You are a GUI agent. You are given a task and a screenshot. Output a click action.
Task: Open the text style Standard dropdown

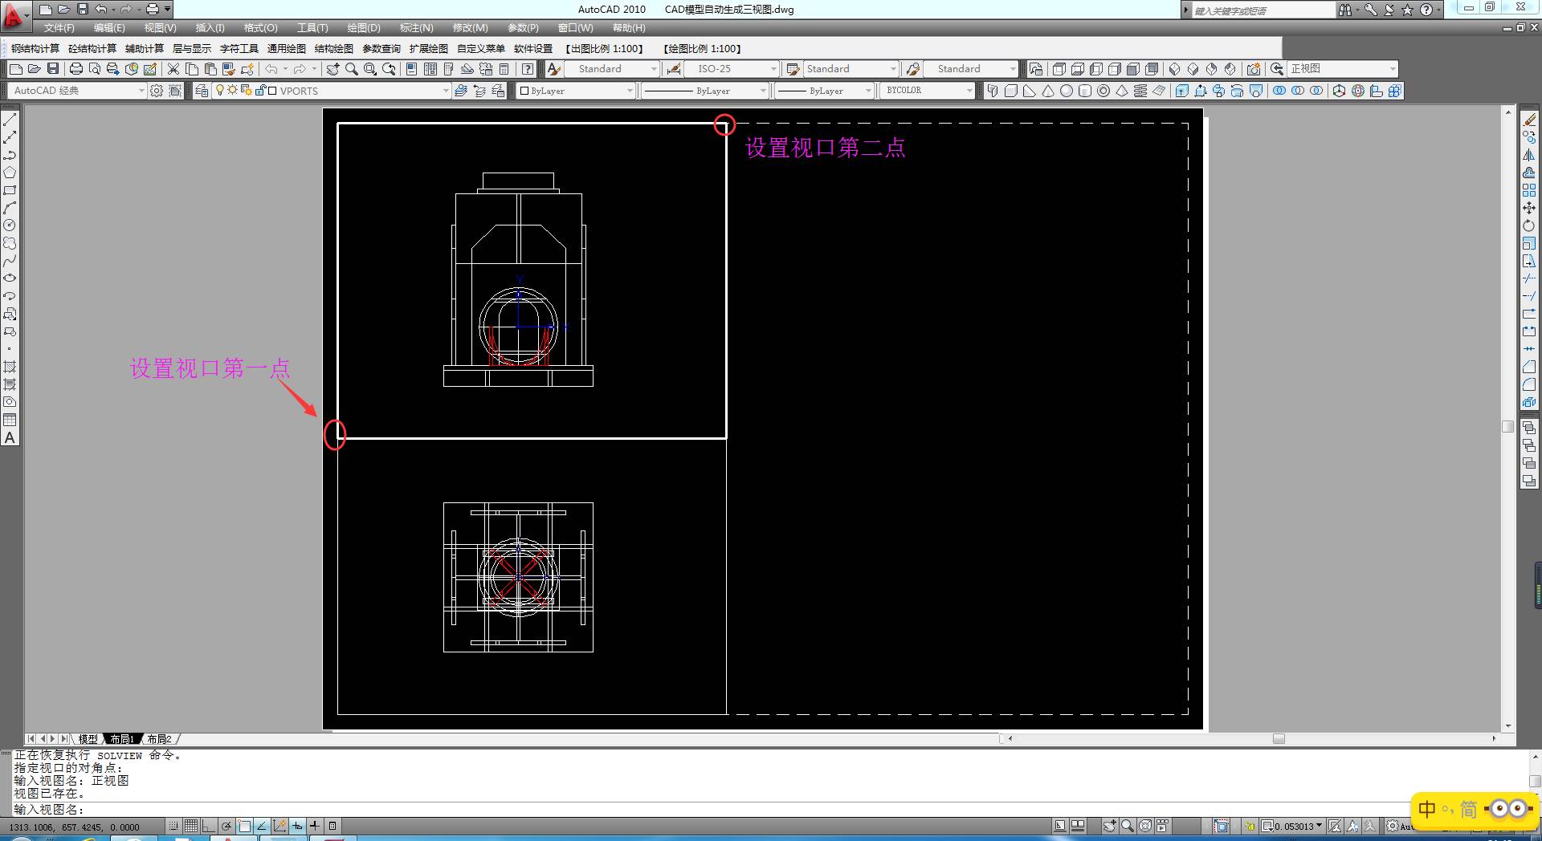tap(613, 69)
